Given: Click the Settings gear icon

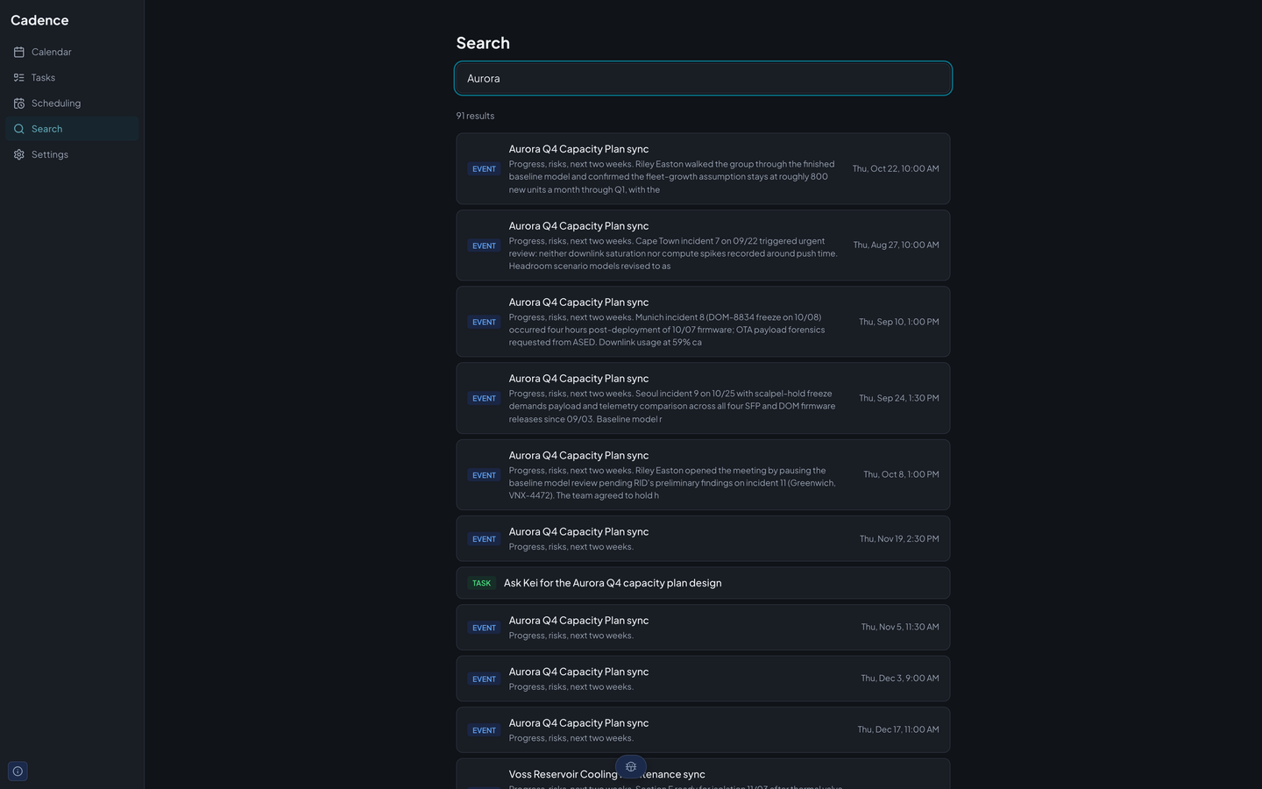Looking at the screenshot, I should (x=19, y=154).
